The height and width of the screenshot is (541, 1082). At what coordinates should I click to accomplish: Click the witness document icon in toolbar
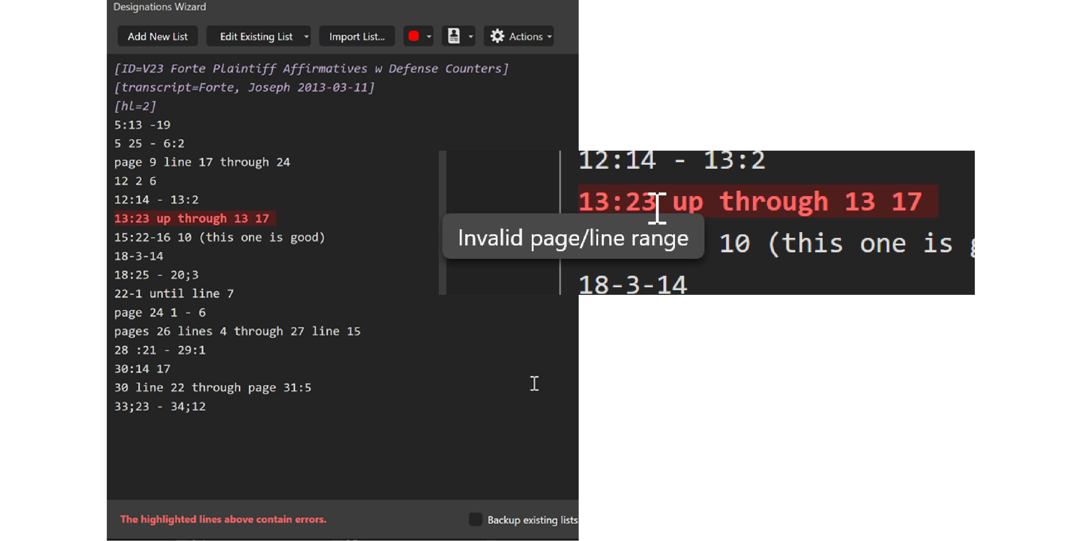pyautogui.click(x=454, y=36)
